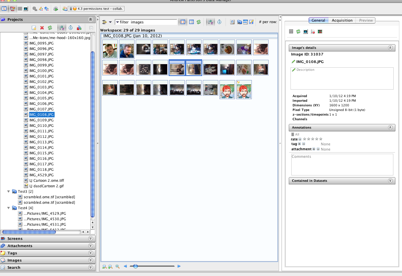Image resolution: width=402 pixels, height=276 pixels.
Task: Expand the Tags panel
Action: click(x=90, y=253)
